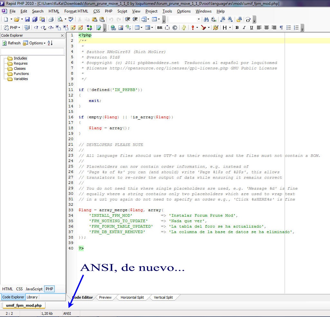The height and width of the screenshot is (317, 330).
Task: Open the search text combo box dropdown
Action: (x=199, y=19)
